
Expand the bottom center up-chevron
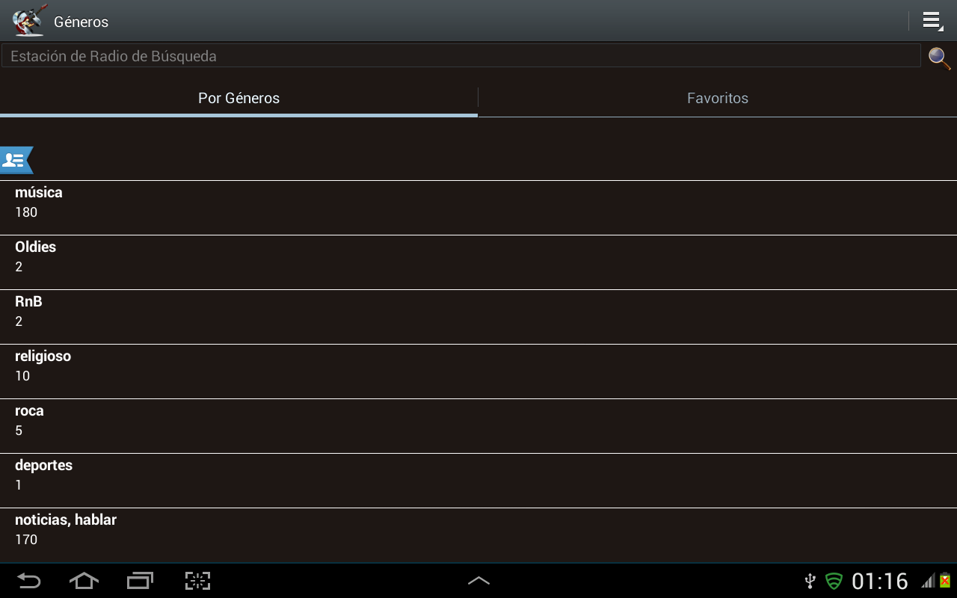[478, 581]
